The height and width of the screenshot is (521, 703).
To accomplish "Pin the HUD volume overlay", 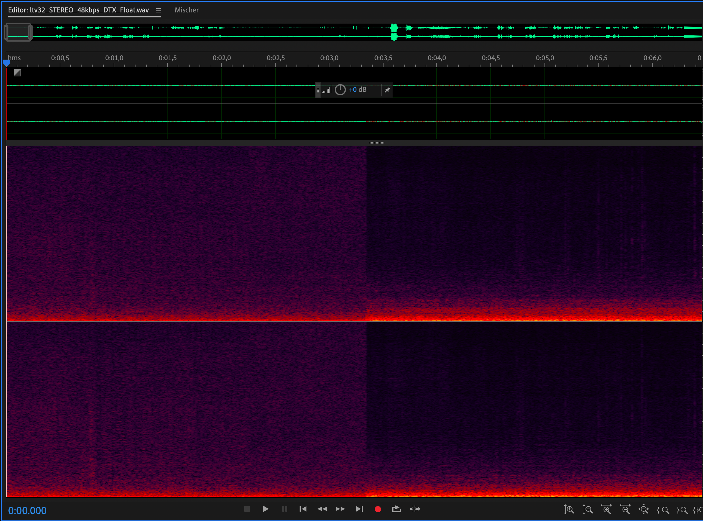I will 387,90.
